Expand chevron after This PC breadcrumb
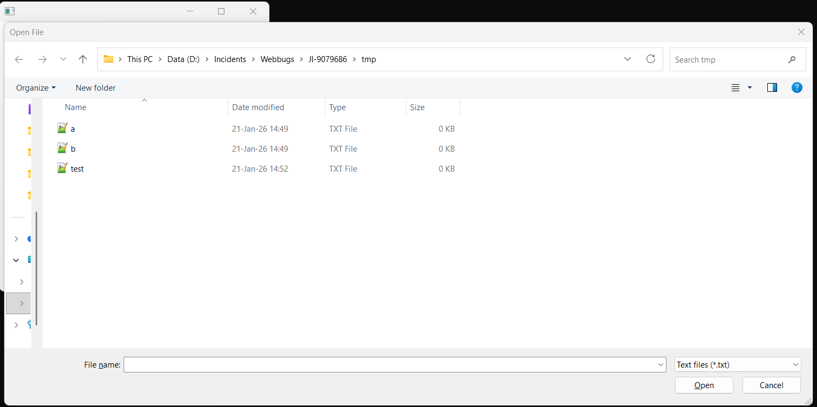 [x=160, y=59]
